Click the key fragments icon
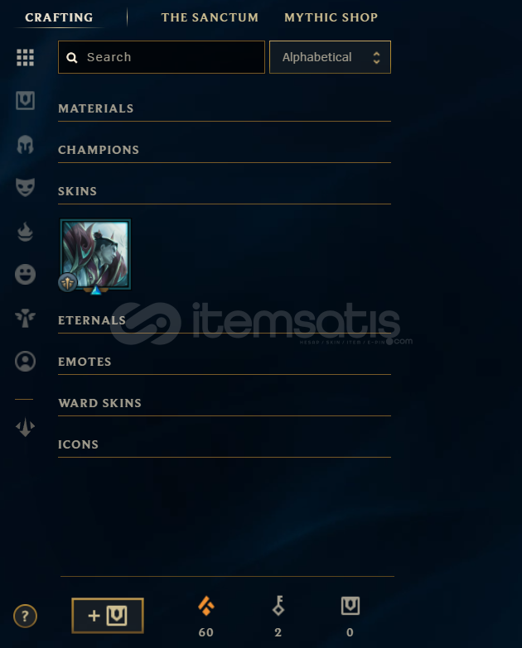The width and height of the screenshot is (522, 648). coord(278,606)
